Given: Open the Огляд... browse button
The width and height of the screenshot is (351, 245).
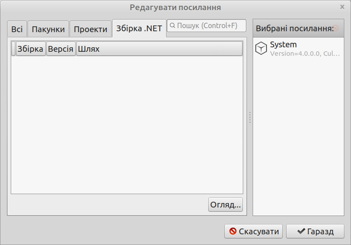Looking at the screenshot, I should (x=225, y=204).
